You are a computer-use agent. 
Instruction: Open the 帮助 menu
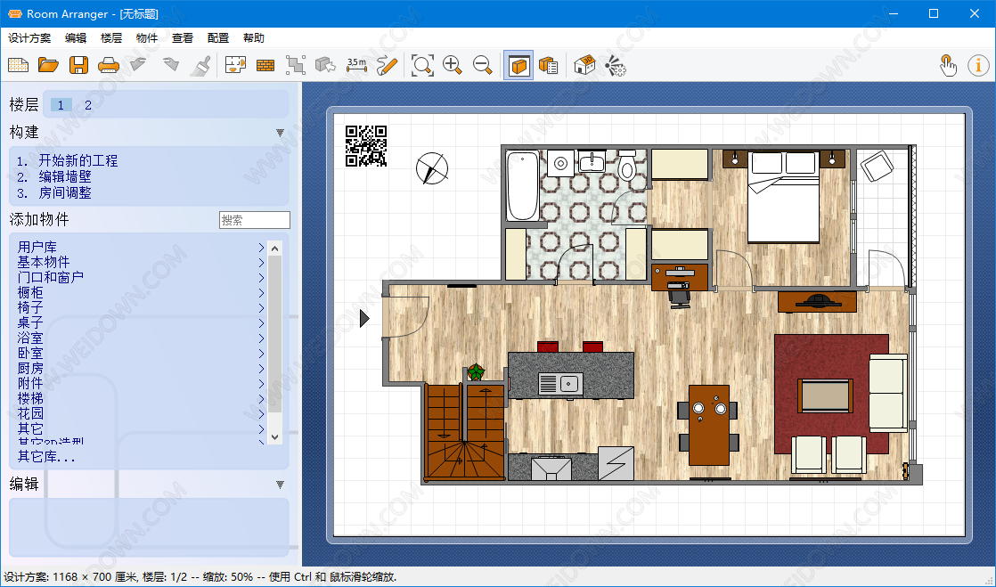(x=253, y=38)
